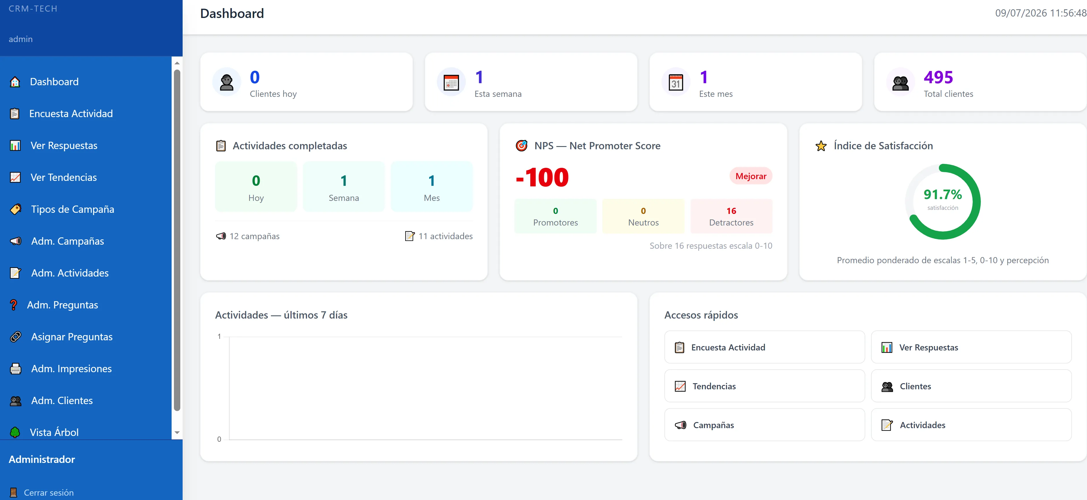Click the notepad icon beside 11 actividades
This screenshot has width=1087, height=500.
[409, 236]
